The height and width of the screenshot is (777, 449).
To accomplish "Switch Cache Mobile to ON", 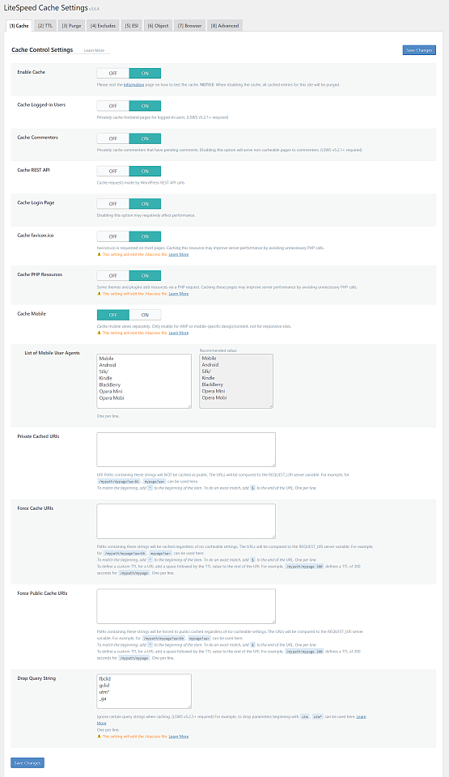I will 145,315.
